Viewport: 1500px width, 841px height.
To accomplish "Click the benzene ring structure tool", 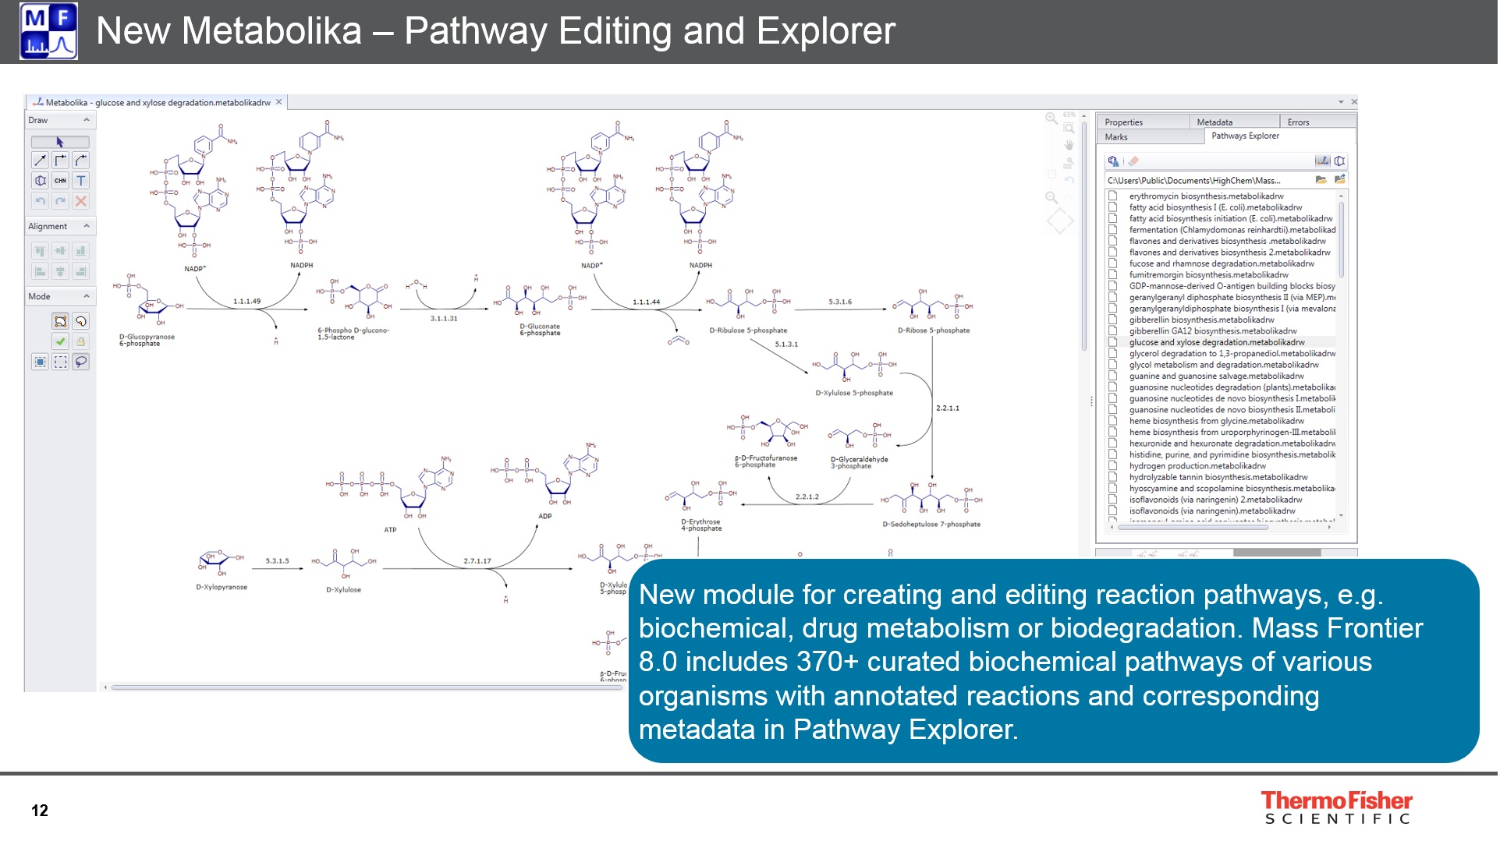I will click(40, 181).
